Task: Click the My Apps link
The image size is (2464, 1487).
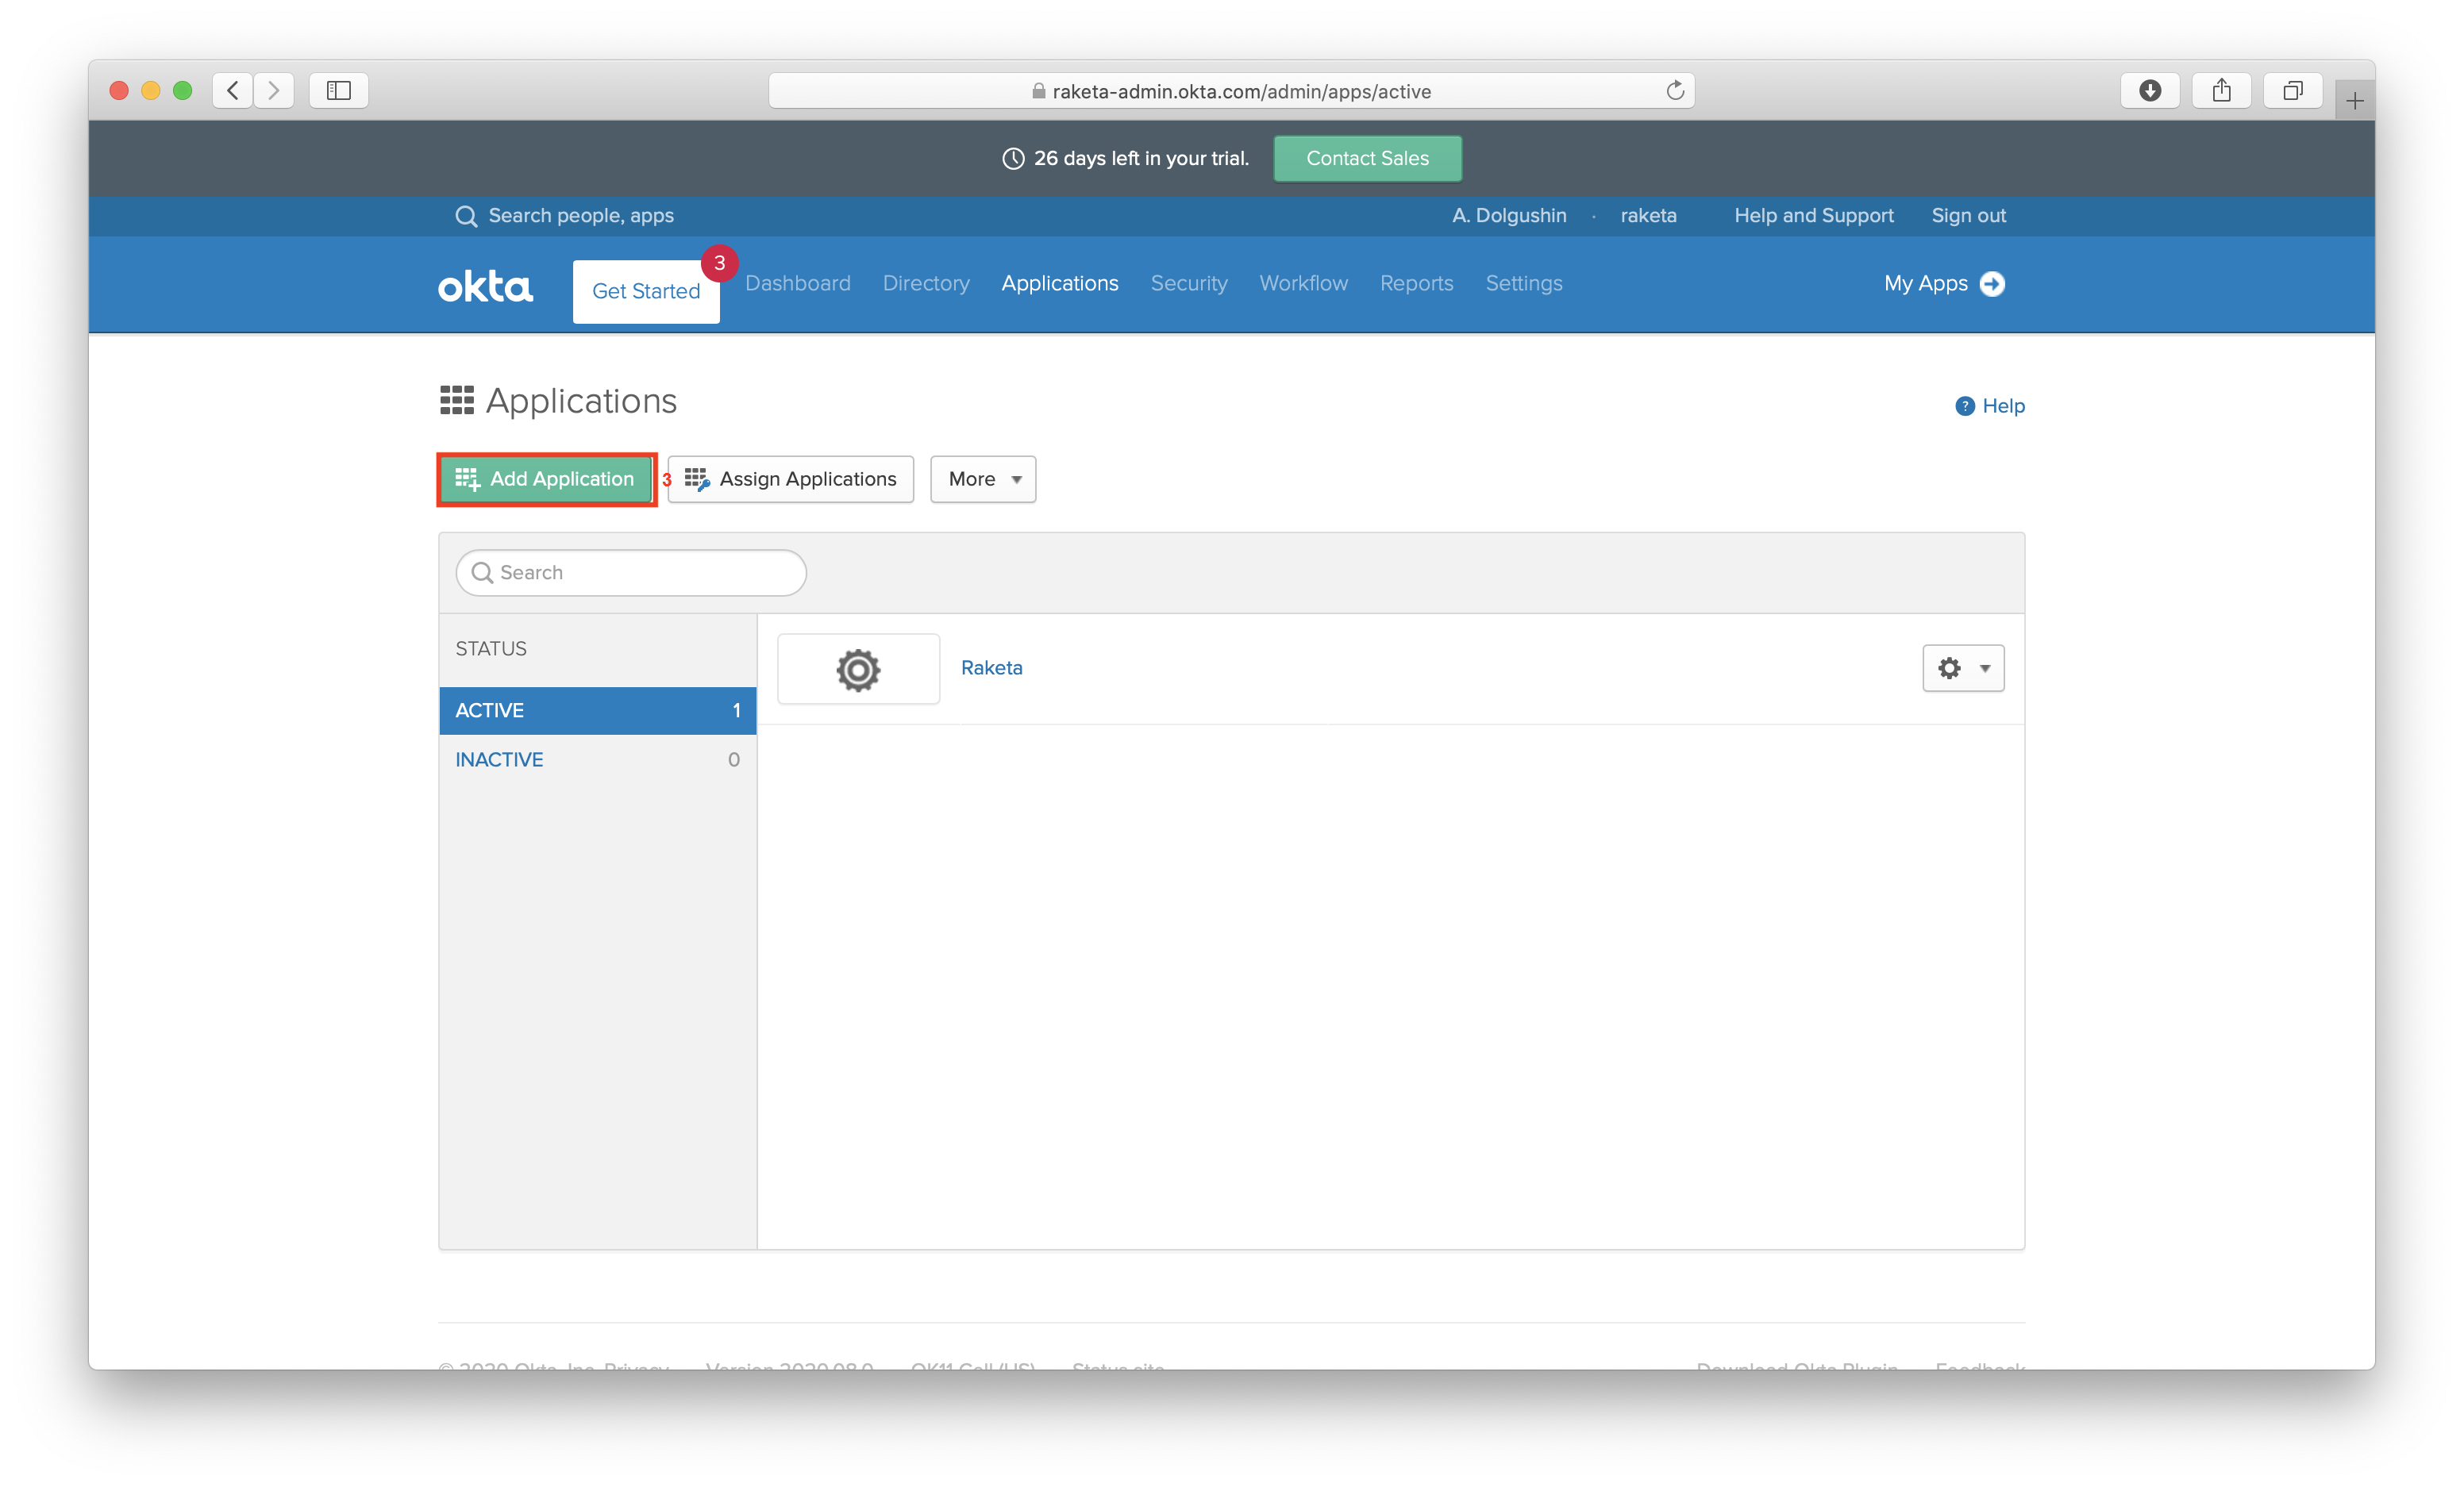Action: click(x=1925, y=284)
